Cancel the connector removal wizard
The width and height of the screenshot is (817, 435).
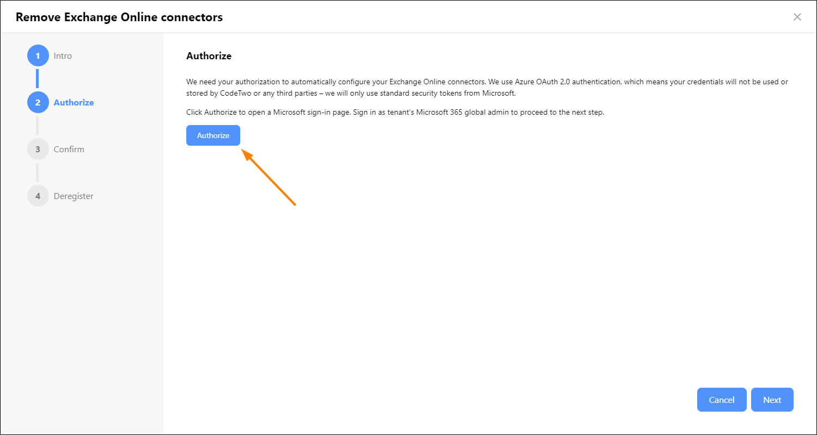722,400
